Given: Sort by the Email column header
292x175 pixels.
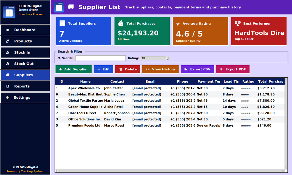Looking at the screenshot, I should pyautogui.click(x=151, y=82).
